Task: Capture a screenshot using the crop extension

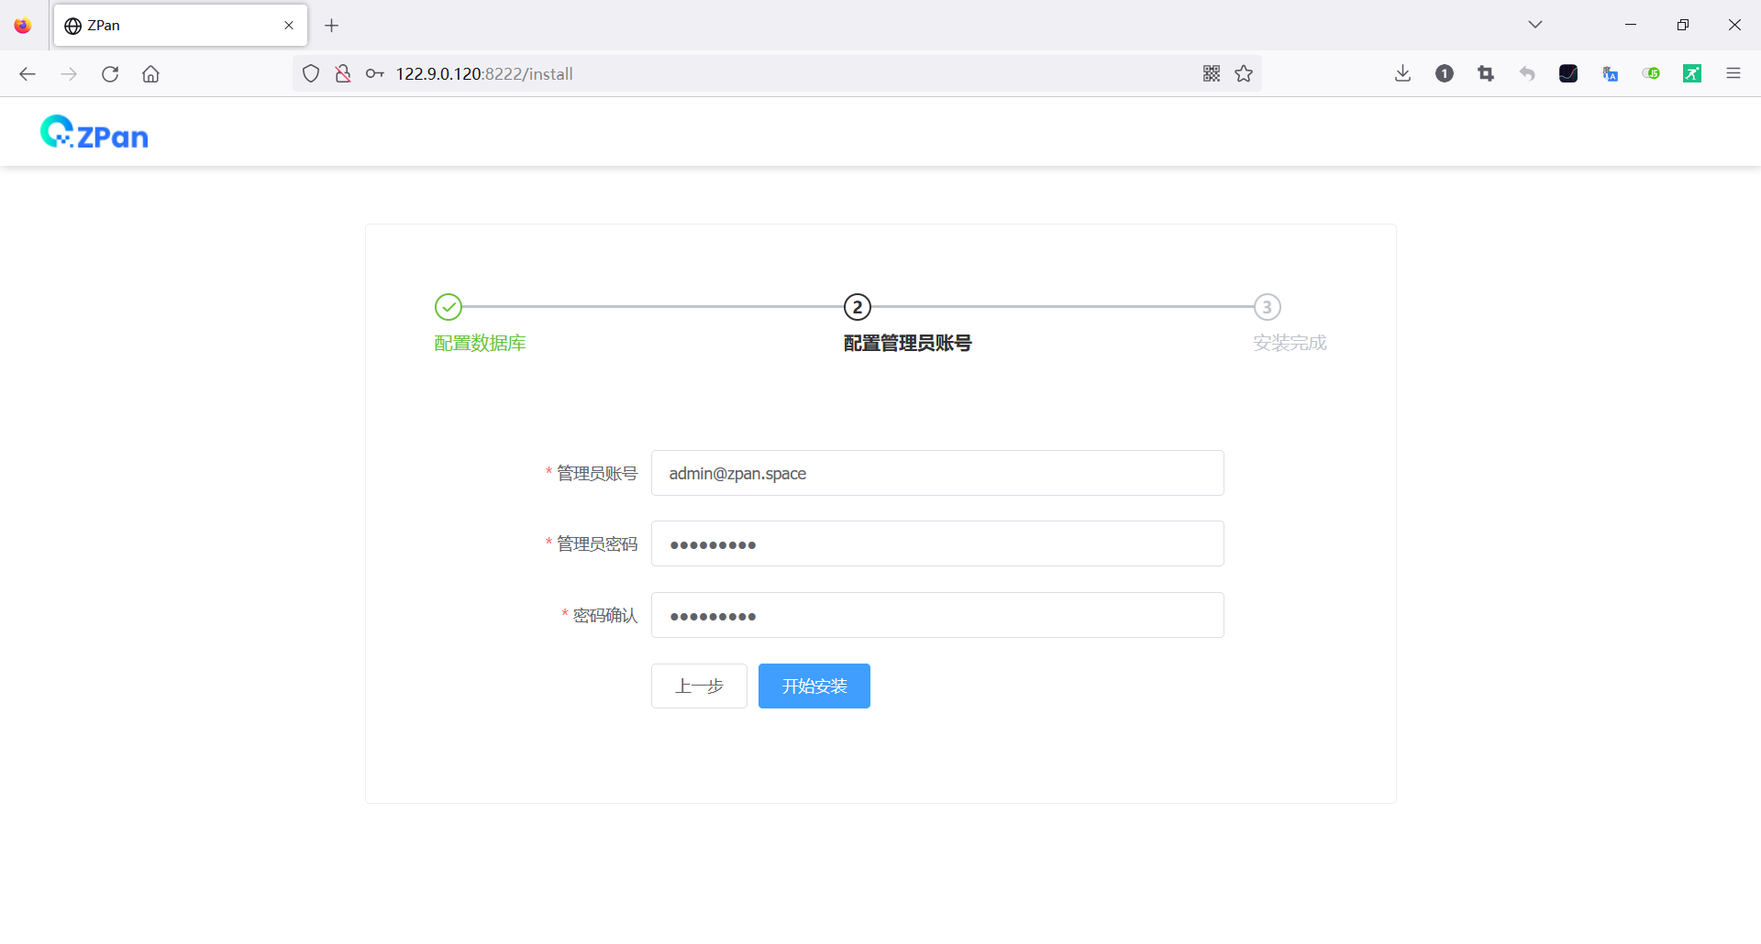Action: pos(1486,73)
